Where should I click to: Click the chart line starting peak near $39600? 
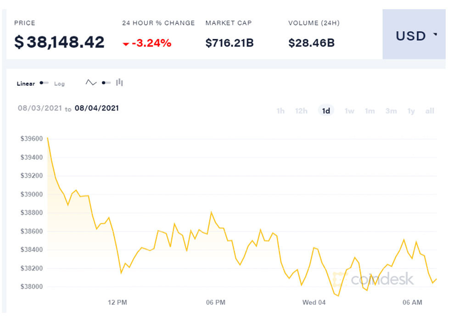pos(48,138)
